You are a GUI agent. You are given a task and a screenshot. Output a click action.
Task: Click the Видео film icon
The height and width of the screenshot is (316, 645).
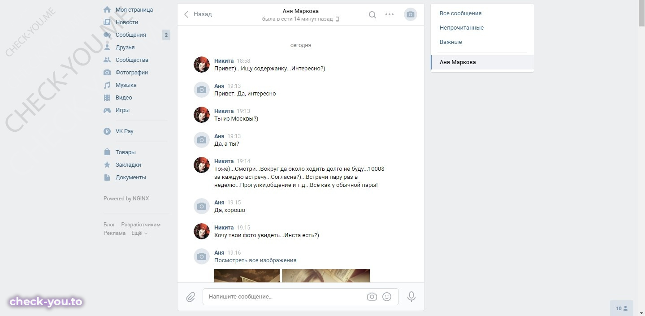[107, 97]
